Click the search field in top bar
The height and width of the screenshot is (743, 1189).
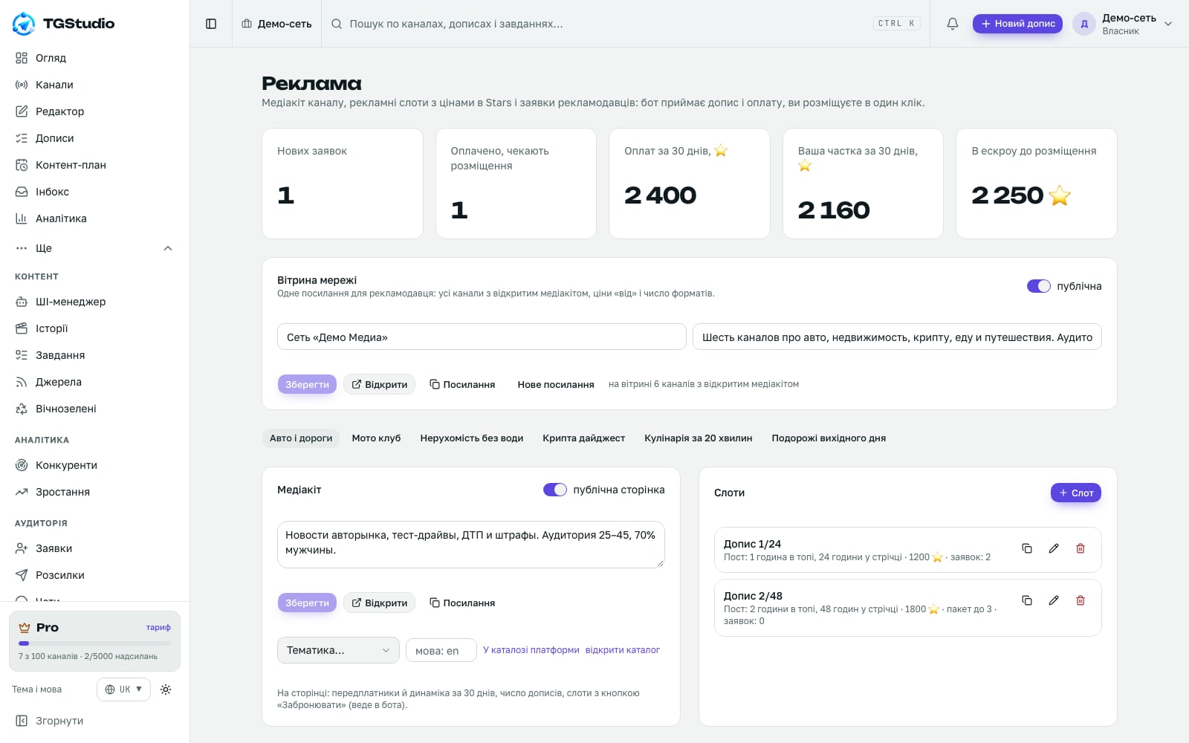625,24
